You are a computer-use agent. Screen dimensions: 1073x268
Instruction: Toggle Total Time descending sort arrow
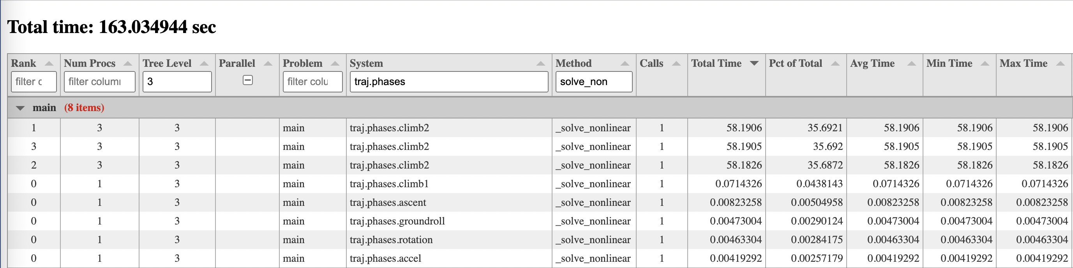click(x=754, y=64)
